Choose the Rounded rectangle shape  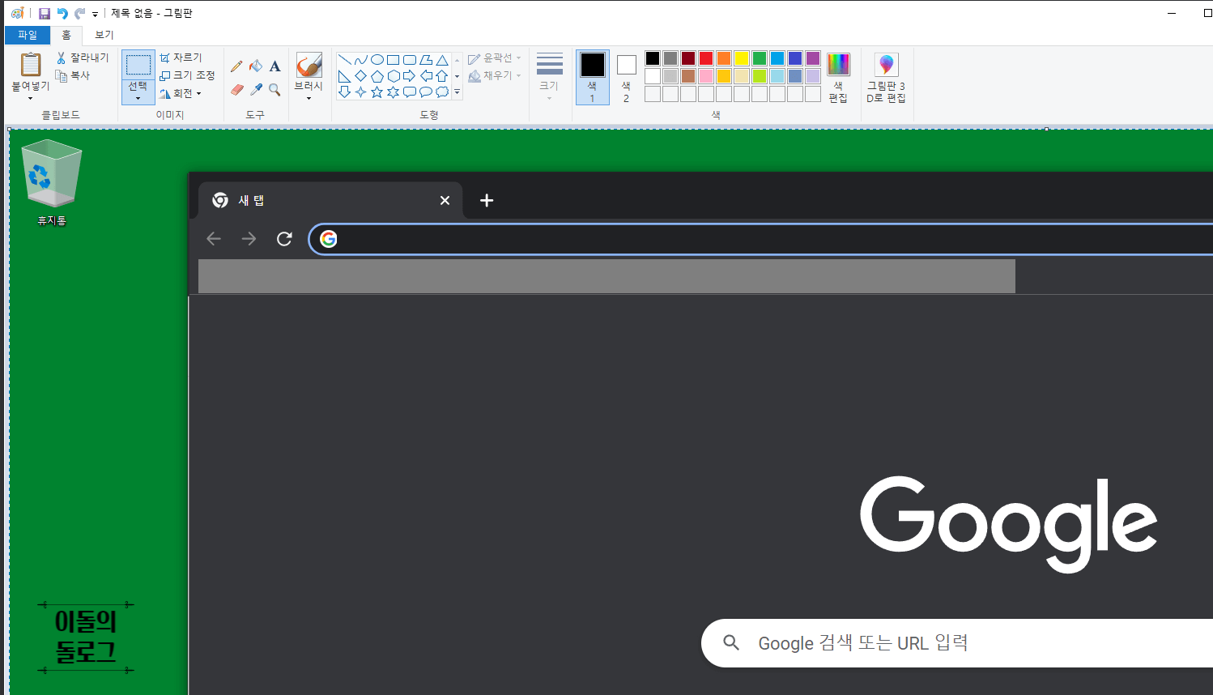point(410,60)
